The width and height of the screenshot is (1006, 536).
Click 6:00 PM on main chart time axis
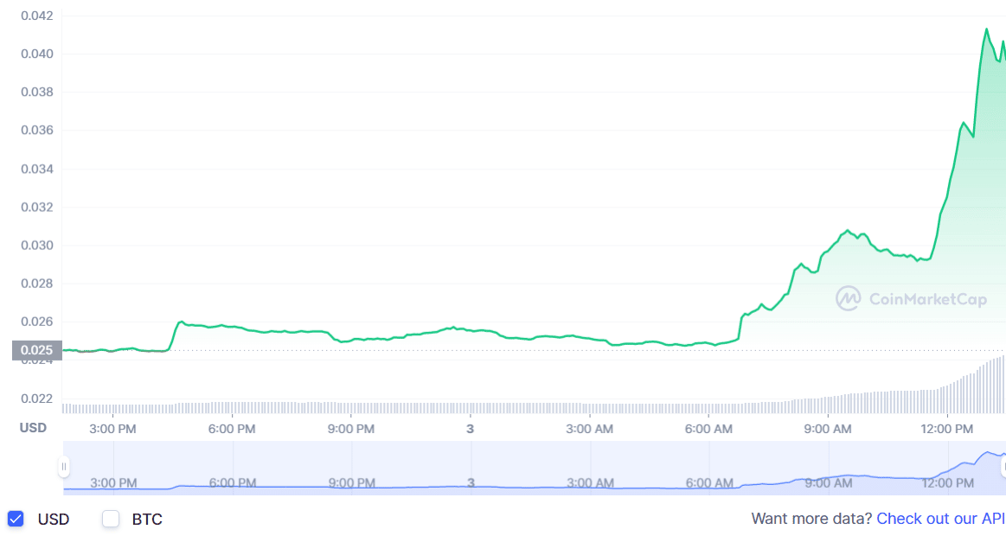coord(232,428)
